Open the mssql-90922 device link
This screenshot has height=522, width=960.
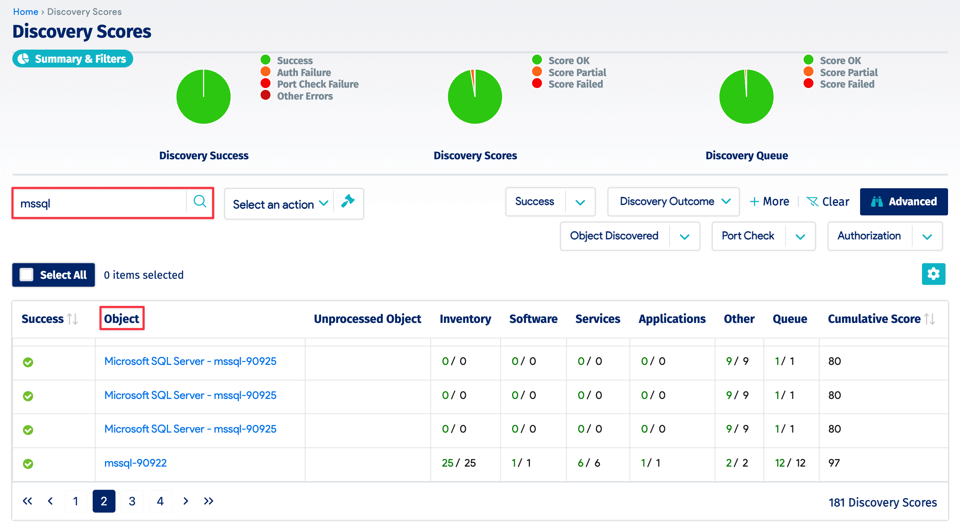(135, 463)
